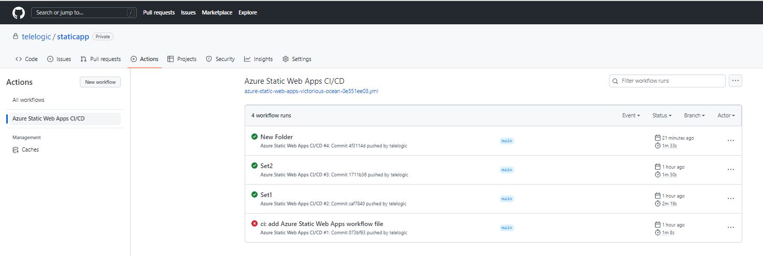The width and height of the screenshot is (763, 256).
Task: Click the Commit 1711b36 pushed by telelogic text
Action: 370,175
